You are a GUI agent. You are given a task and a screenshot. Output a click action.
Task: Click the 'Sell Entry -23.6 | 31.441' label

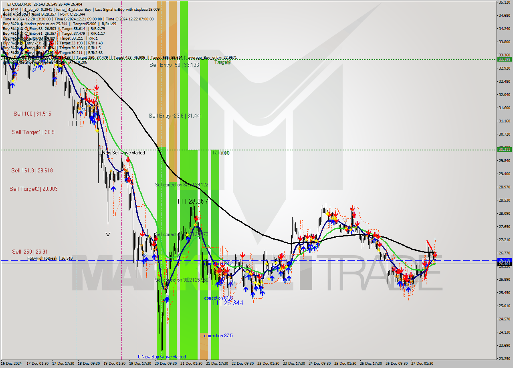(x=175, y=116)
